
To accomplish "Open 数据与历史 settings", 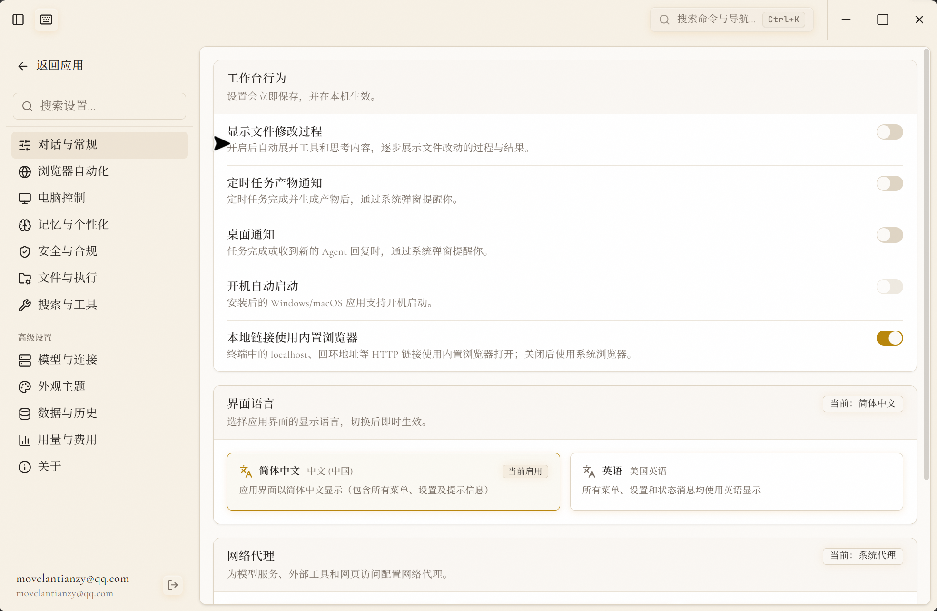I will point(99,413).
